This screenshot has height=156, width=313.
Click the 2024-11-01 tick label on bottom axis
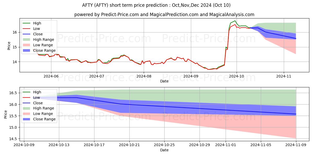pyautogui.click(x=226, y=145)
